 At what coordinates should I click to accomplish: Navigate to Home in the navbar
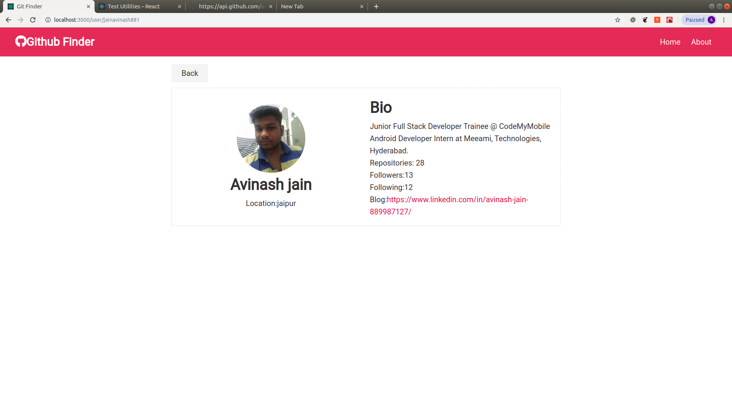pyautogui.click(x=670, y=42)
